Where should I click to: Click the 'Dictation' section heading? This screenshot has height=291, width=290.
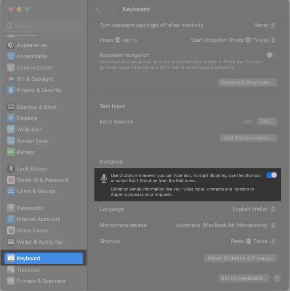111,162
